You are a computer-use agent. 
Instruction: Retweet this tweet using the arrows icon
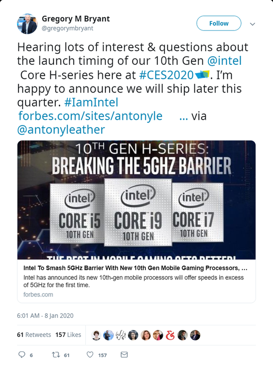click(x=56, y=355)
